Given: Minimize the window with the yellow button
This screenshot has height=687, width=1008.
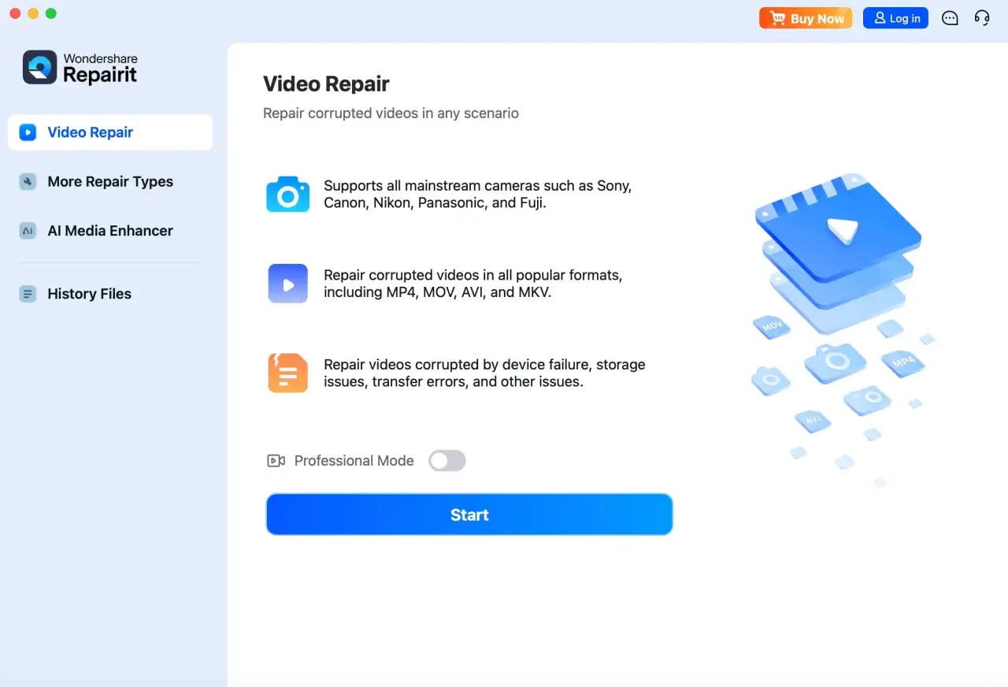Looking at the screenshot, I should (33, 13).
